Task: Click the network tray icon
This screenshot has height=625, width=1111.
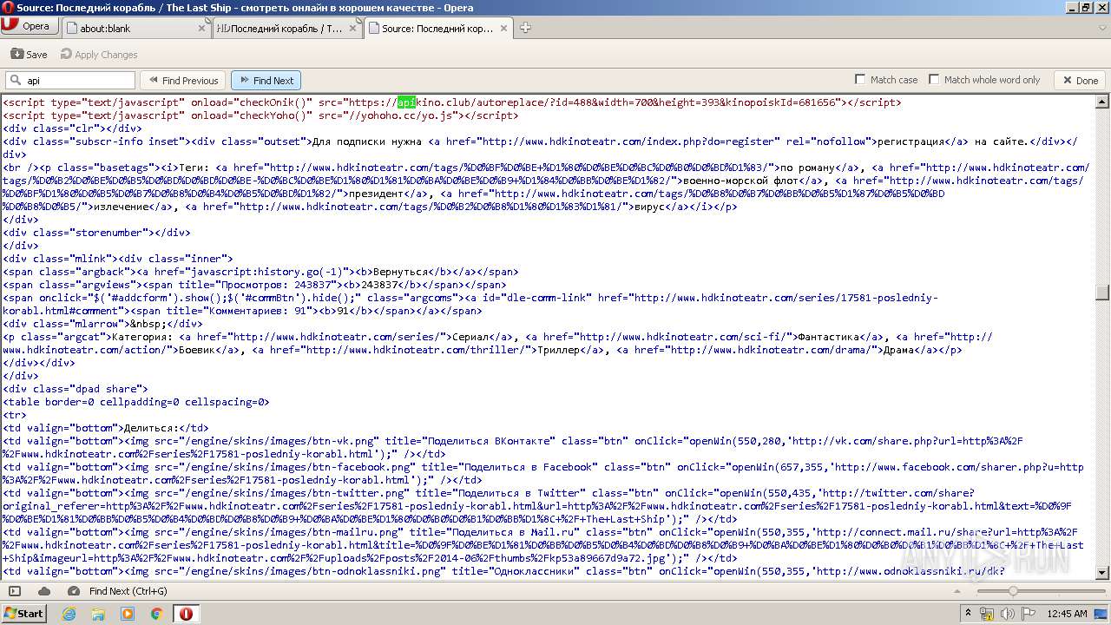Action: tap(987, 614)
